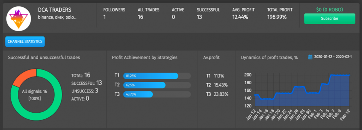Click the T1 81.25% progress bar
The width and height of the screenshot is (362, 130).
157,76
